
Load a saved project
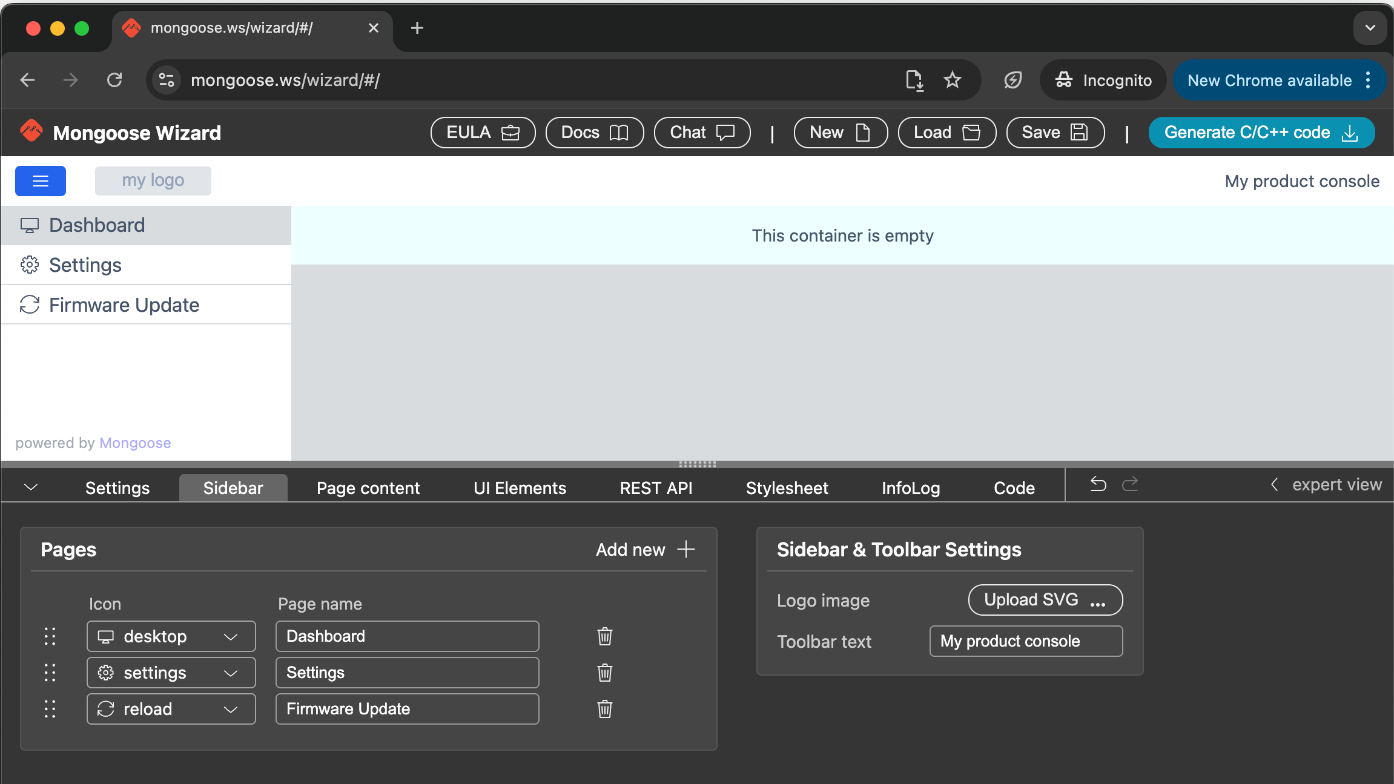click(946, 133)
